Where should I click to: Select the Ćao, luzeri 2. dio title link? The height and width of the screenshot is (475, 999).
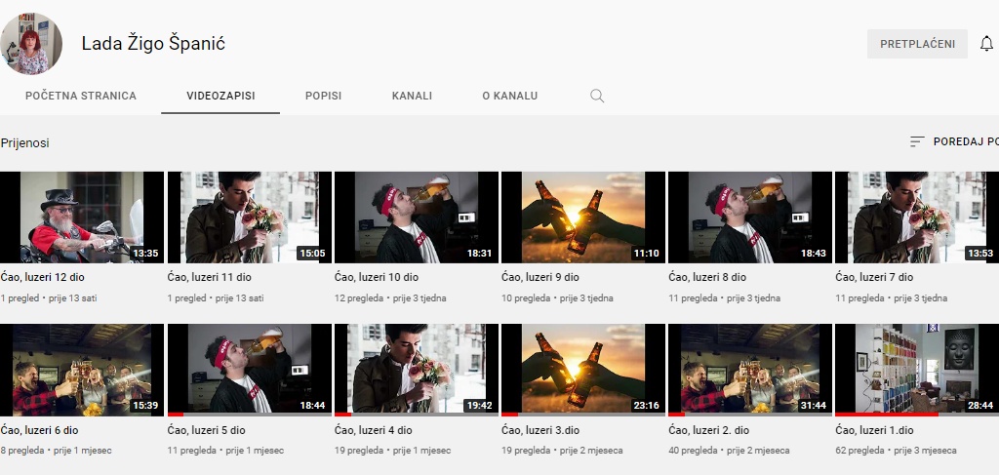[x=708, y=429]
